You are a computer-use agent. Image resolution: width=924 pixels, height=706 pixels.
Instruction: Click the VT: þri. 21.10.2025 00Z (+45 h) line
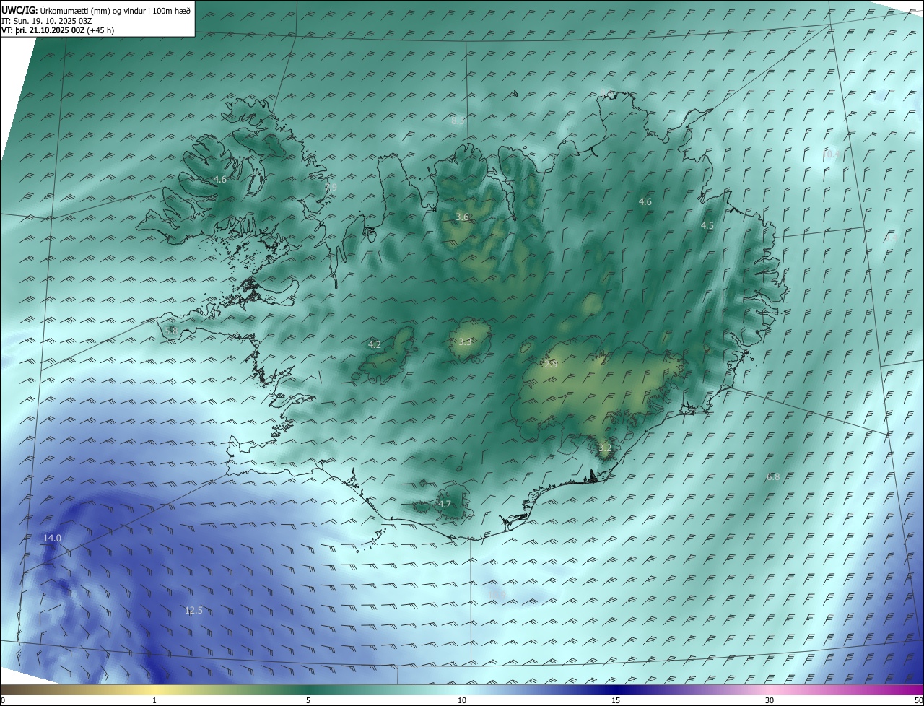point(58,30)
